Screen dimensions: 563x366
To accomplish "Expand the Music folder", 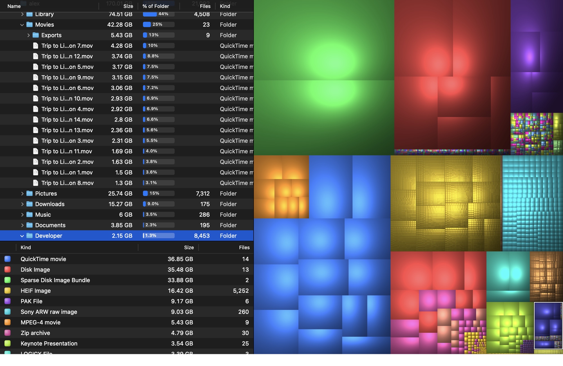I will [x=22, y=215].
